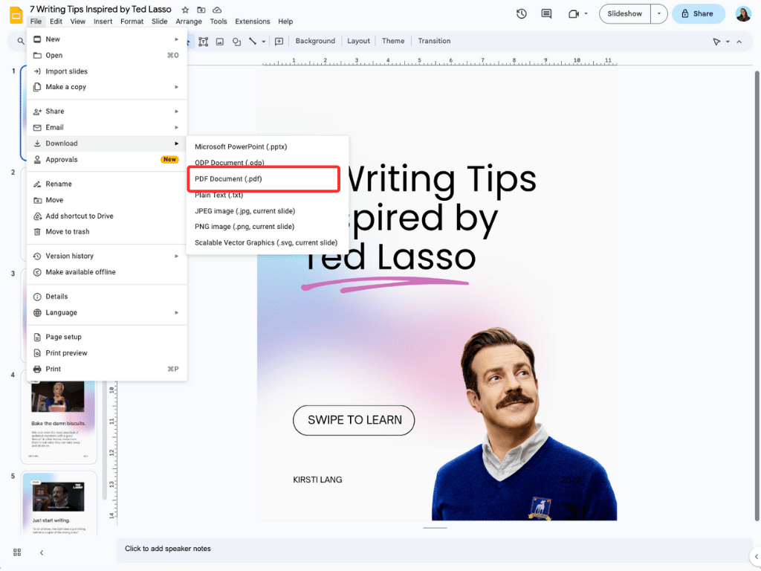Image resolution: width=761 pixels, height=571 pixels.
Task: Open the camera options dropdown arrow
Action: tap(586, 13)
